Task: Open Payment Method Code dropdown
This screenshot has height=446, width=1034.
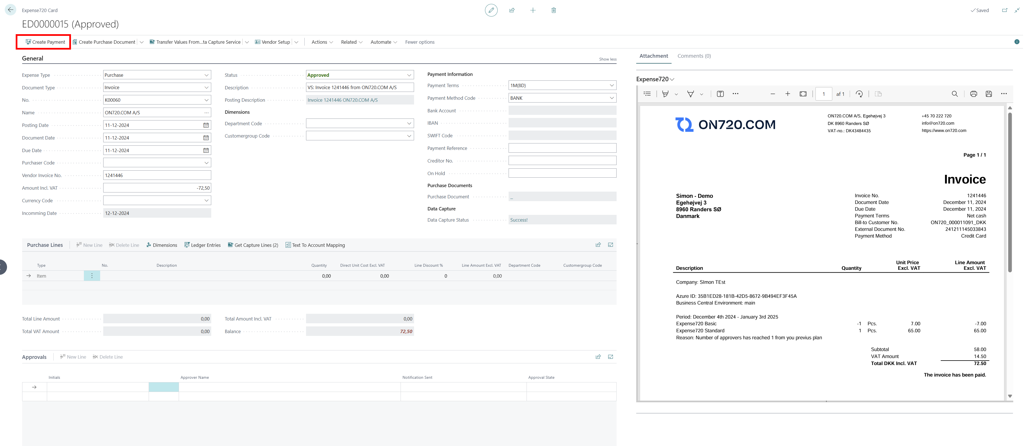Action: pos(612,98)
